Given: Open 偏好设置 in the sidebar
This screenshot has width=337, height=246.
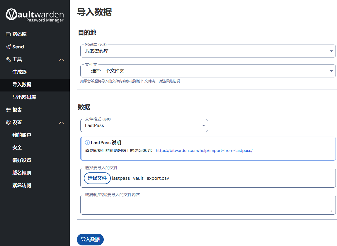Looking at the screenshot, I should click(x=22, y=160).
